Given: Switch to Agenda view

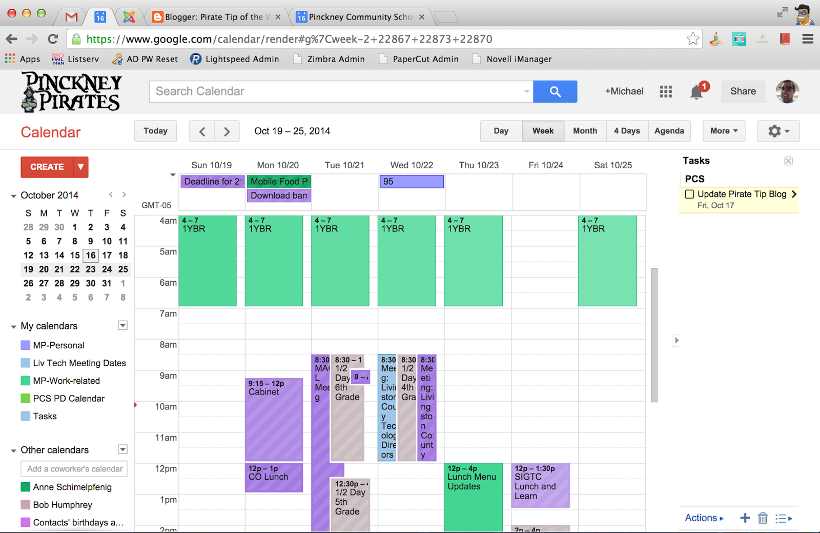Looking at the screenshot, I should point(669,131).
